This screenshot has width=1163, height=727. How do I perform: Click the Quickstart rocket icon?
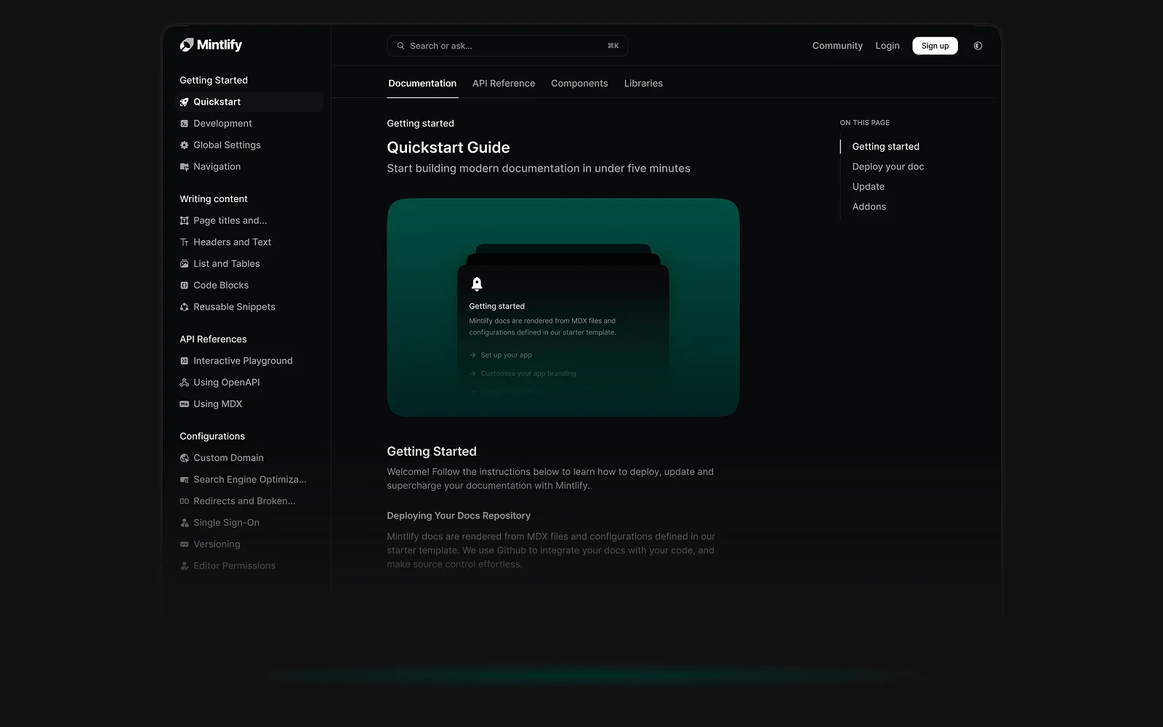[184, 102]
